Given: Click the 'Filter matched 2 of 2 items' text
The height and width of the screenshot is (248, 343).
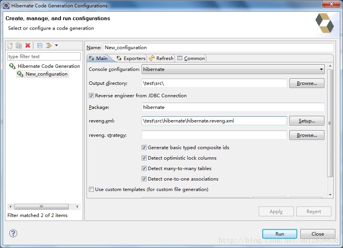Looking at the screenshot, I should pyautogui.click(x=37, y=215).
